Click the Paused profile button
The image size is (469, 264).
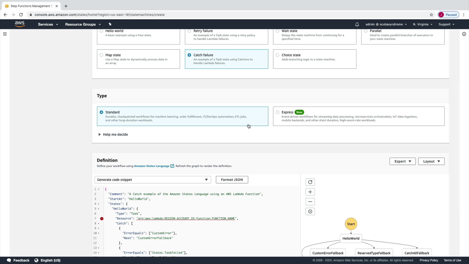[x=448, y=15]
